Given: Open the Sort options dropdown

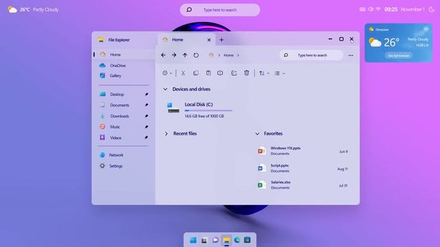Looking at the screenshot, I should tap(264, 73).
